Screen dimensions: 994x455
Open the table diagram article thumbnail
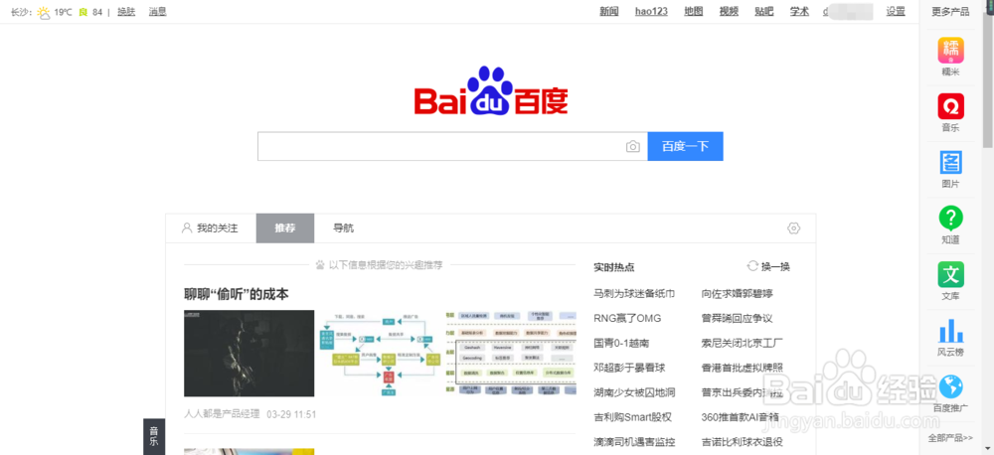(511, 353)
